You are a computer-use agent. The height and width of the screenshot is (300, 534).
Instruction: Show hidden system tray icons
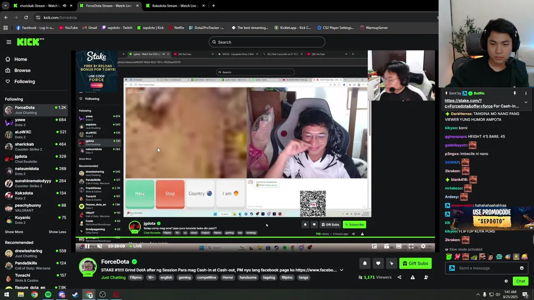pyautogui.click(x=478, y=295)
